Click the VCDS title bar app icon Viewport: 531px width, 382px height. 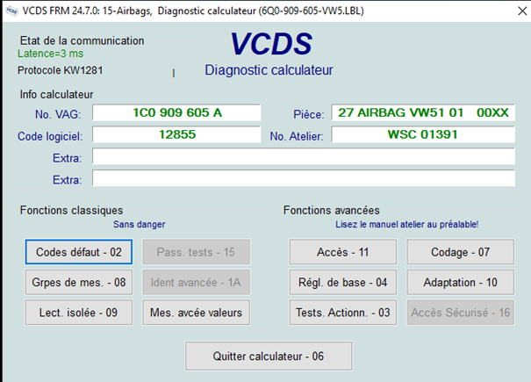coord(12,11)
